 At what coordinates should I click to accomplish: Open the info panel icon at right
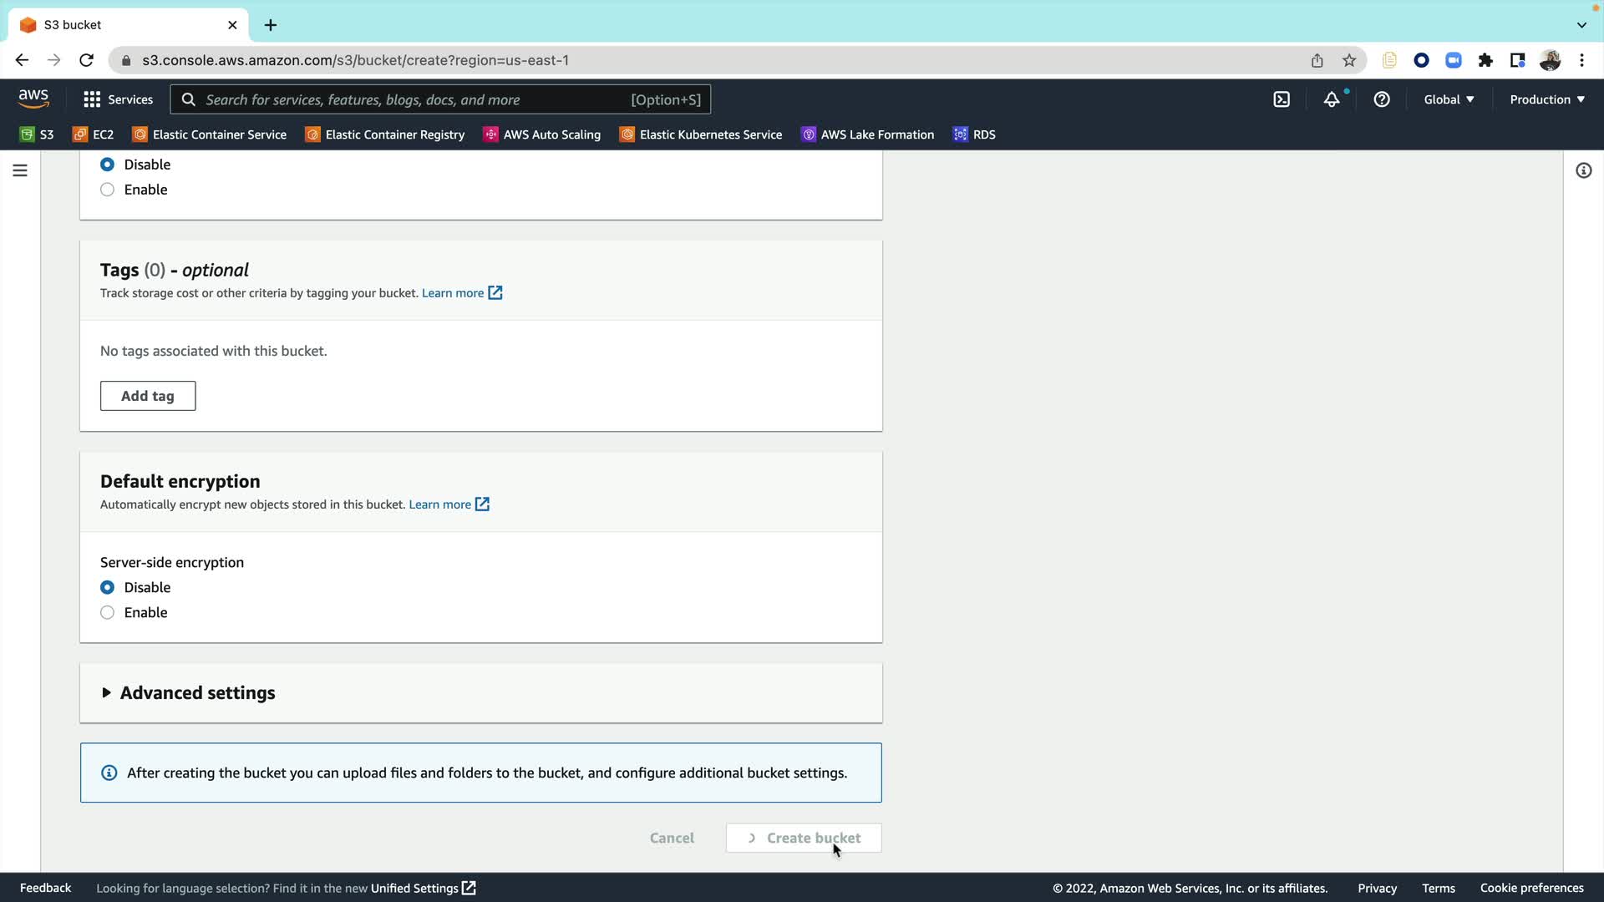pyautogui.click(x=1583, y=170)
